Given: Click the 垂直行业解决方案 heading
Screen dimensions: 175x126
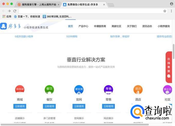Looking at the screenshot, I should click(86, 60).
